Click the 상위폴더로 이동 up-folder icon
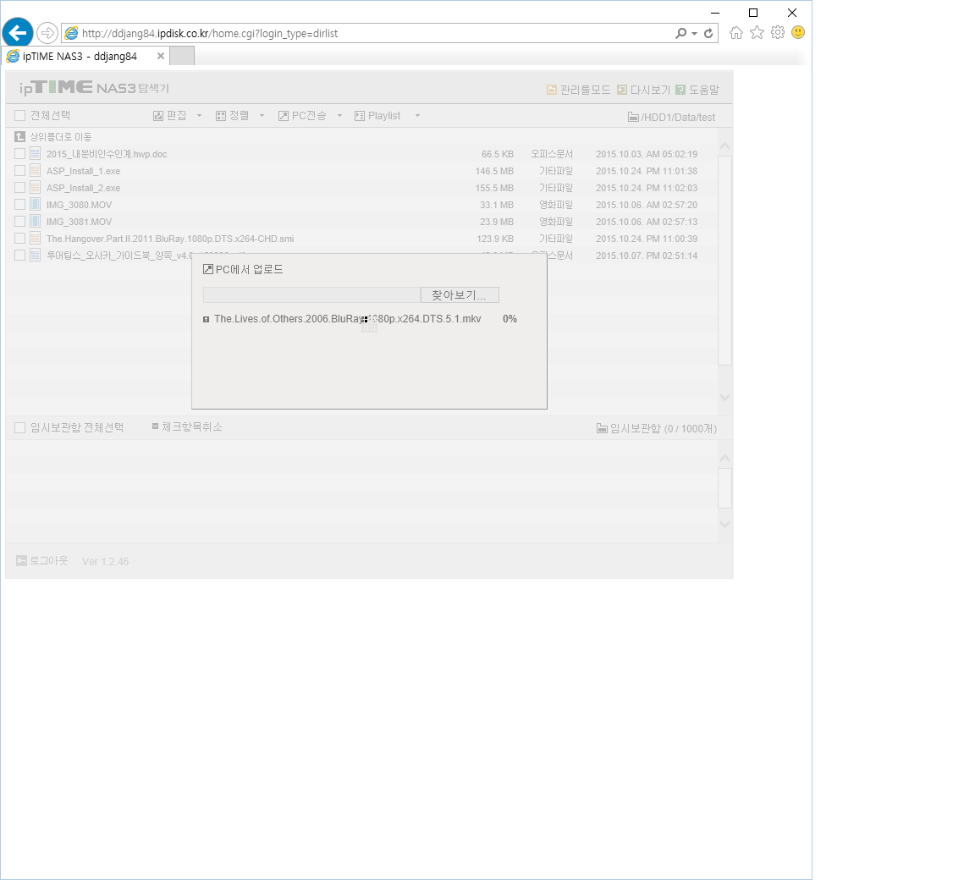 (20, 137)
